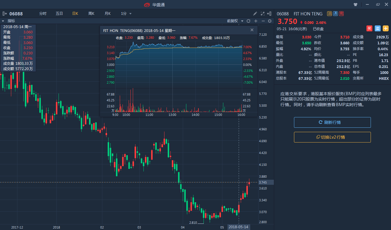Add stock to watchlist with yellow plus
The height and width of the screenshot is (230, 391).
(386, 29)
